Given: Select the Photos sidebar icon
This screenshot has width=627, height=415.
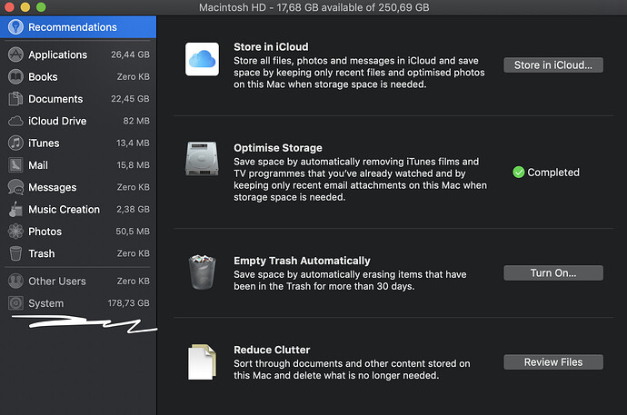Looking at the screenshot, I should tap(15, 232).
